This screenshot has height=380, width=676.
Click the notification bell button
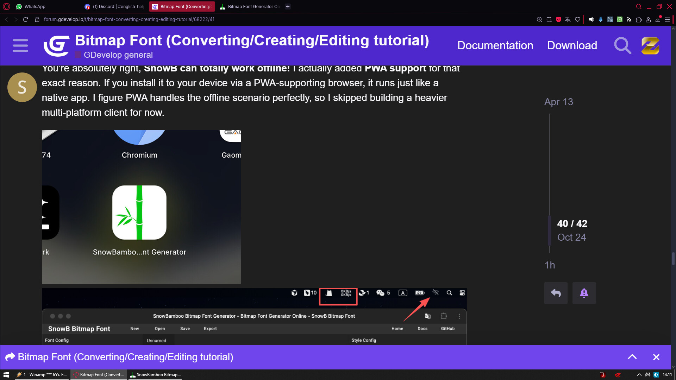coord(584,293)
